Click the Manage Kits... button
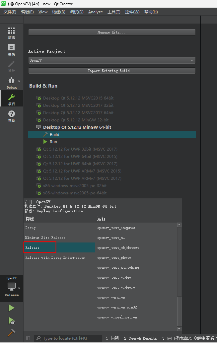This screenshot has width=217, height=343. pos(112,32)
